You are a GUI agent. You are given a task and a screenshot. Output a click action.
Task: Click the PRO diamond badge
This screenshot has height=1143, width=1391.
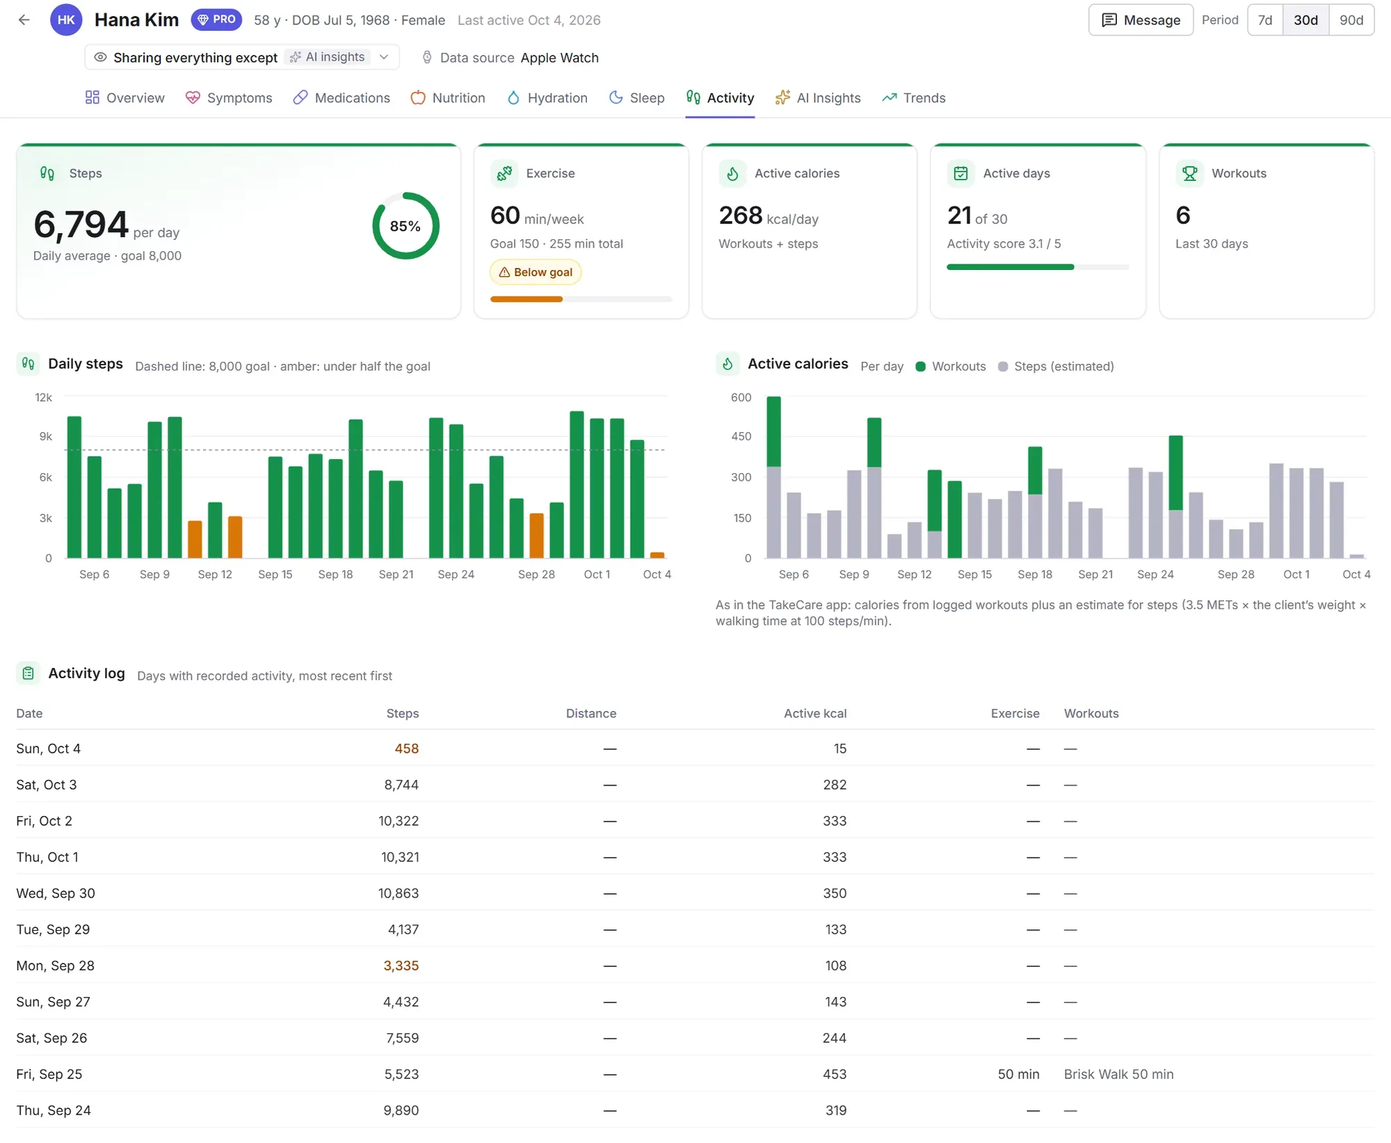pos(216,19)
